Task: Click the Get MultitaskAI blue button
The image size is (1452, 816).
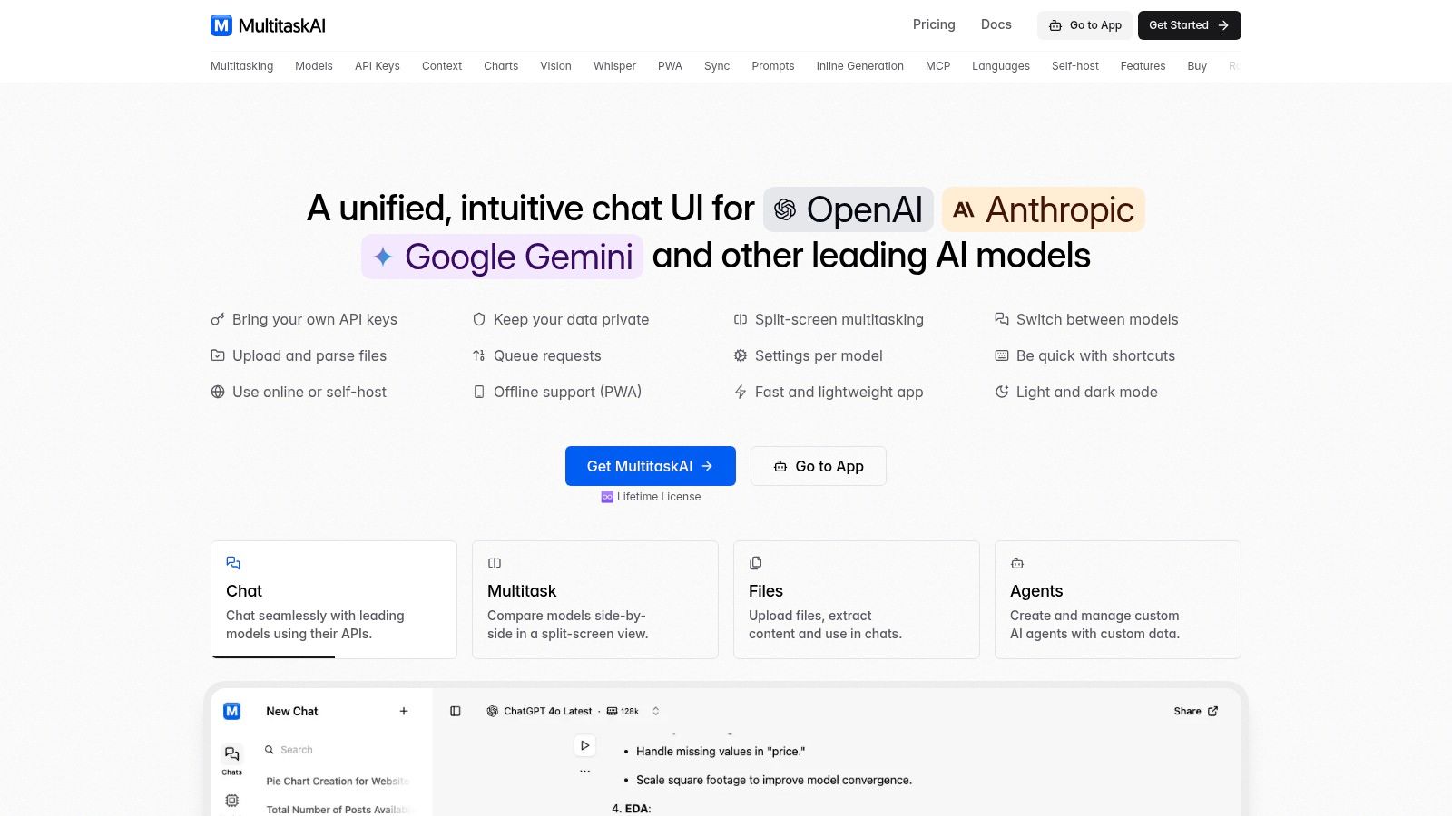Action: coord(651,466)
